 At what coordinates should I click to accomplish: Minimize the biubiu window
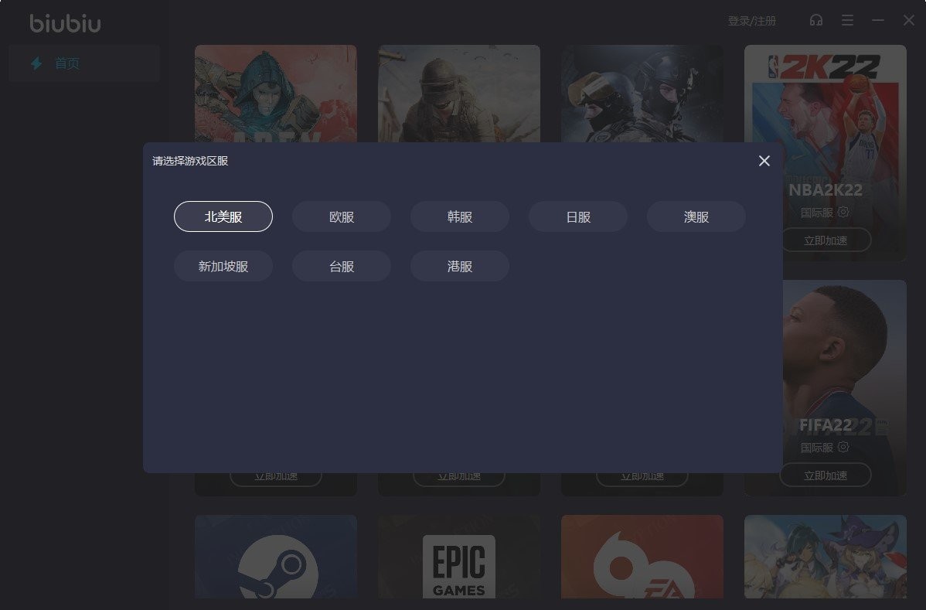point(878,21)
